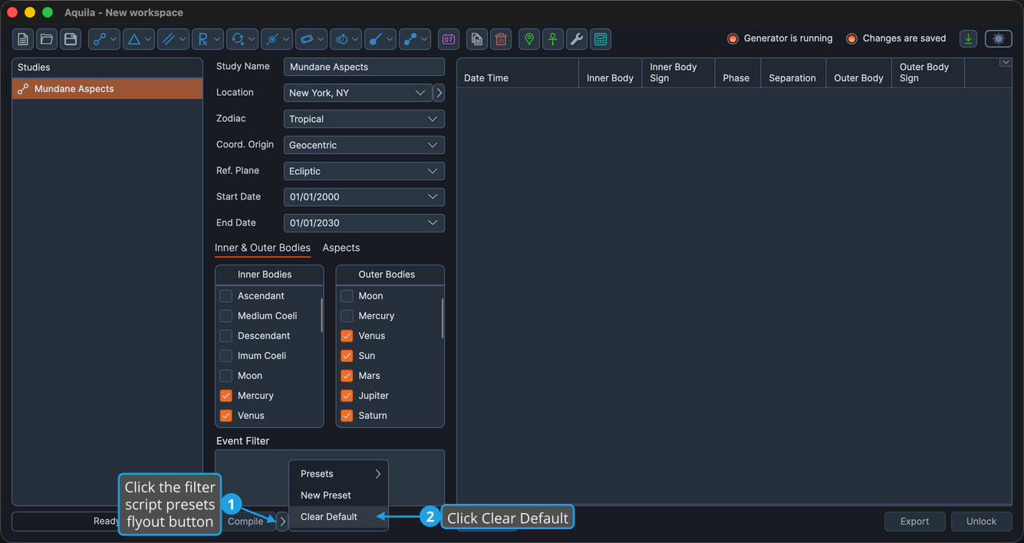Click the two-node line study icon
The width and height of the screenshot is (1024, 543).
tap(415, 39)
